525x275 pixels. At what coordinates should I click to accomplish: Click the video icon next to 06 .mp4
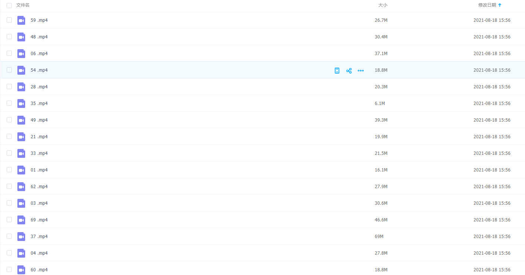click(x=21, y=54)
